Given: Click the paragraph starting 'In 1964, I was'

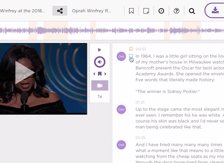Looking at the screenshot, I should pyautogui.click(x=180, y=68).
